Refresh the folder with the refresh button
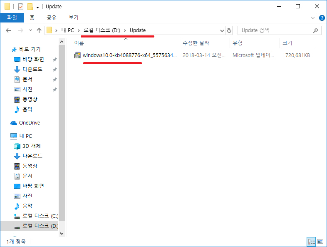 click(x=229, y=31)
